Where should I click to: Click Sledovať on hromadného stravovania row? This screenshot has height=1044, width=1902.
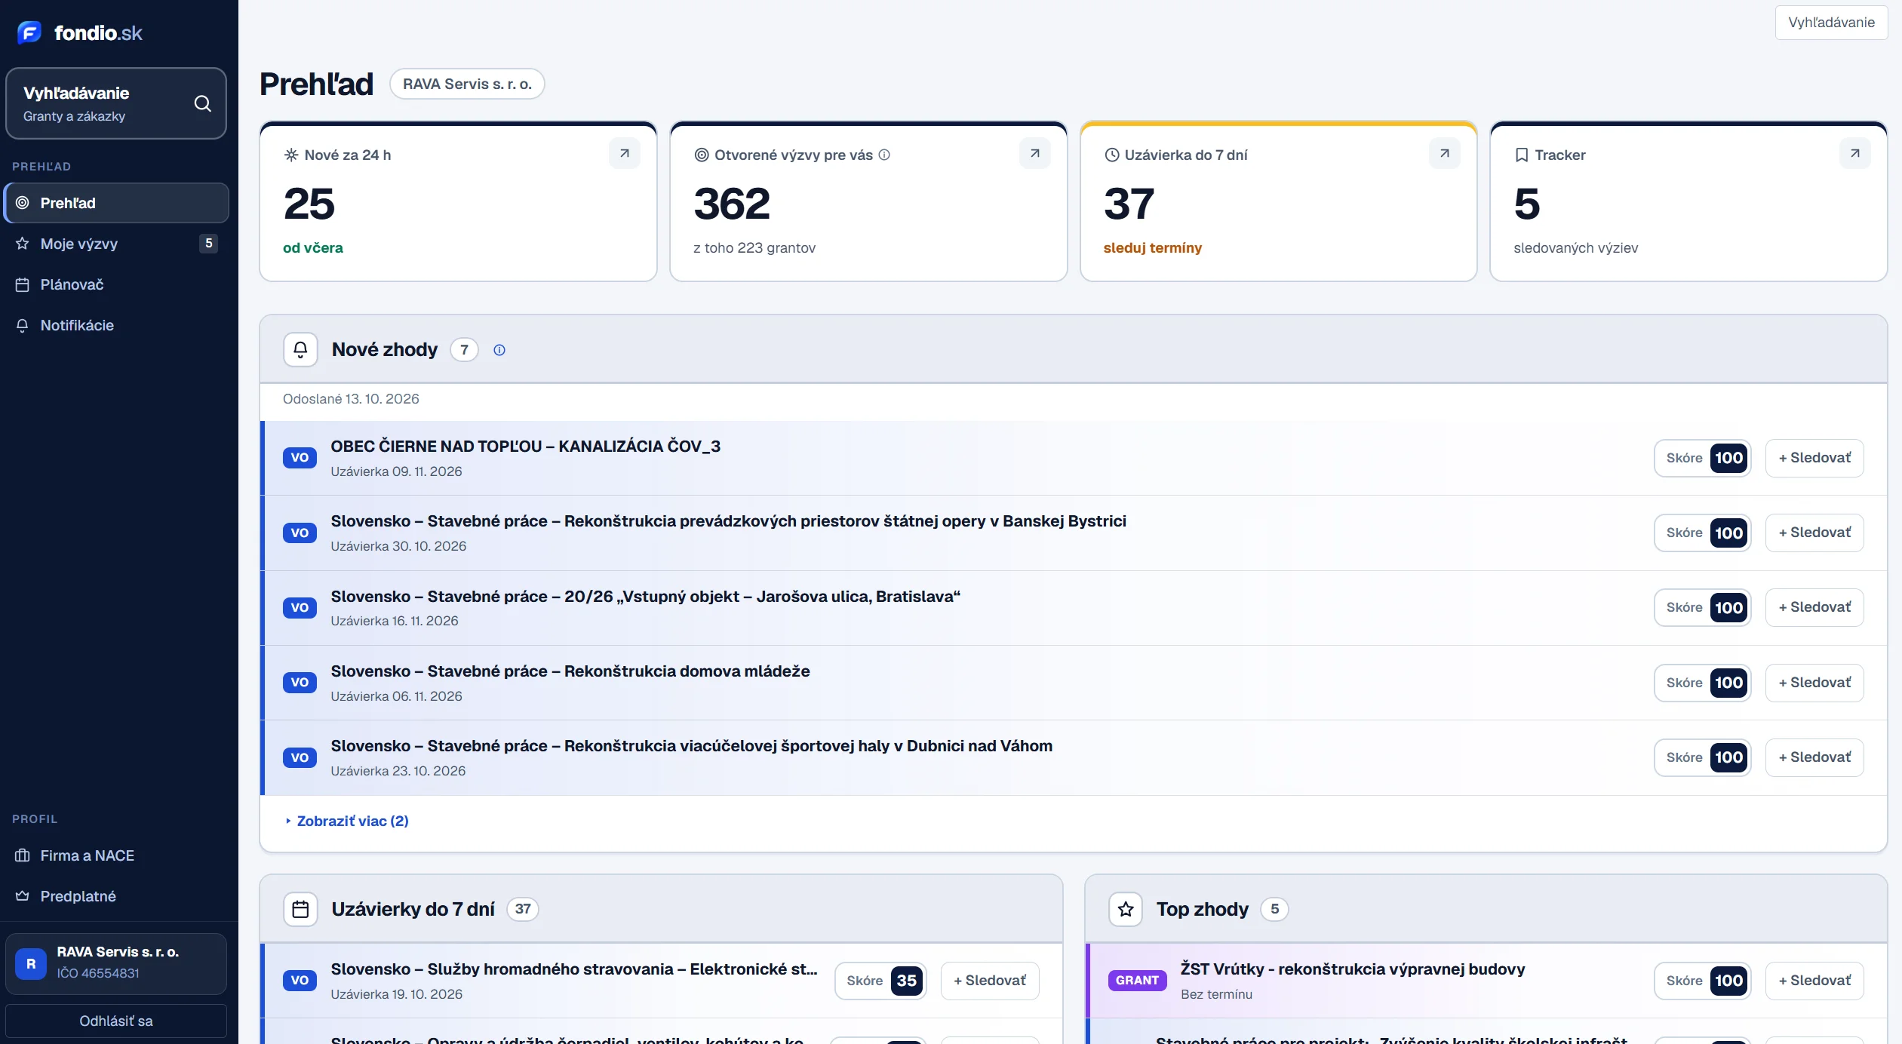(x=990, y=981)
